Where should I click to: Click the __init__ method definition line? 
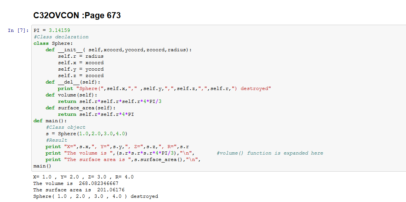119,50
